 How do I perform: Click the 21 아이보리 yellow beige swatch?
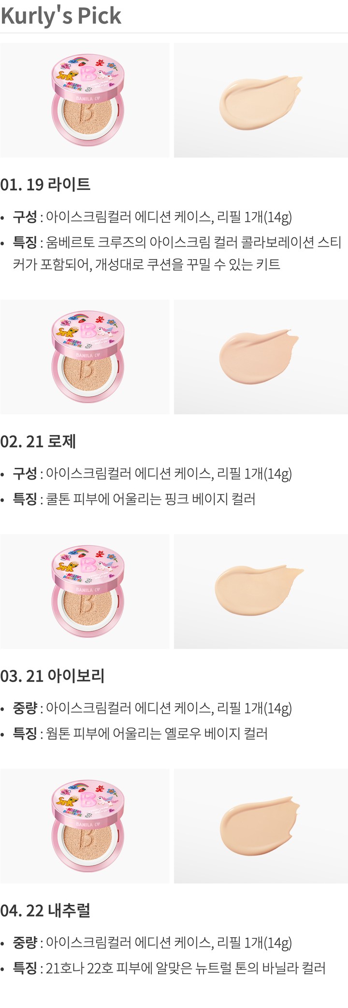(261, 591)
